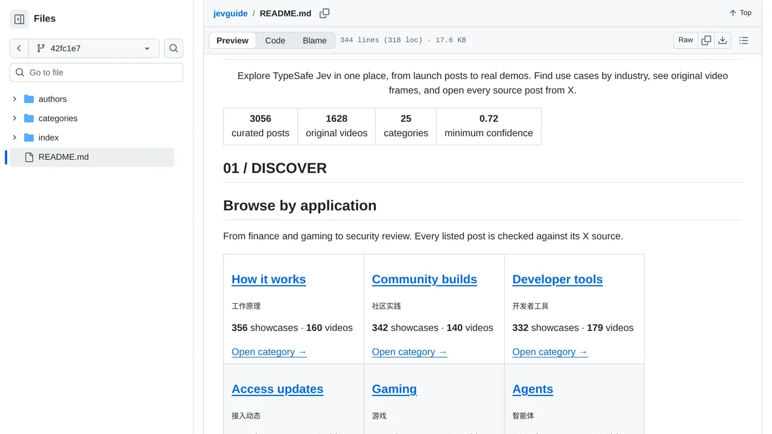Click '342 showcases · 140 videos' text
This screenshot has width=772, height=434.
pos(432,328)
